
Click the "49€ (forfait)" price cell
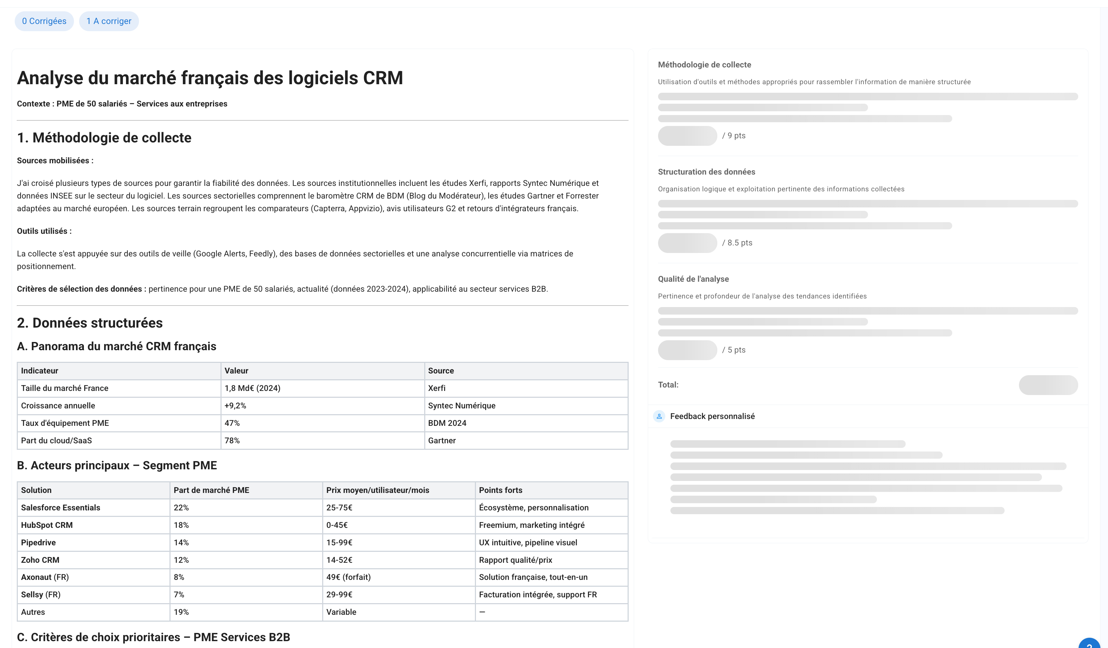(x=399, y=577)
